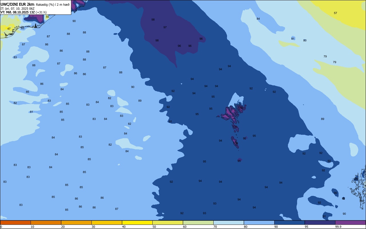Click the '(+31 h)' forecast offset text
This screenshot has width=366, height=229.
41,12
